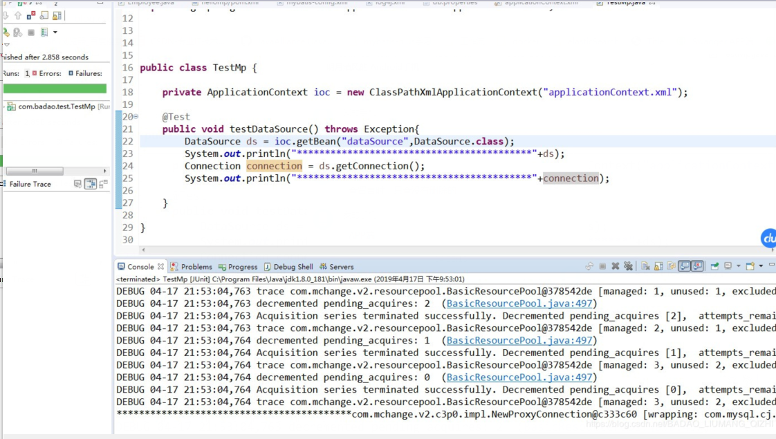
Task: Click the @Test annotation
Action: coord(176,117)
